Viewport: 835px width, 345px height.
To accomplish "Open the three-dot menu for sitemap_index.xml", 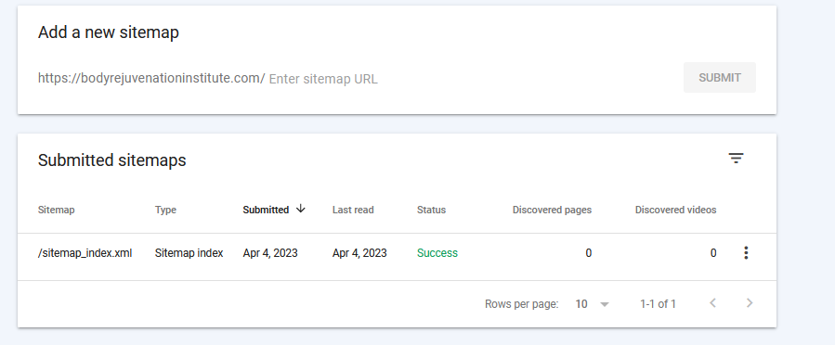I will [x=746, y=253].
